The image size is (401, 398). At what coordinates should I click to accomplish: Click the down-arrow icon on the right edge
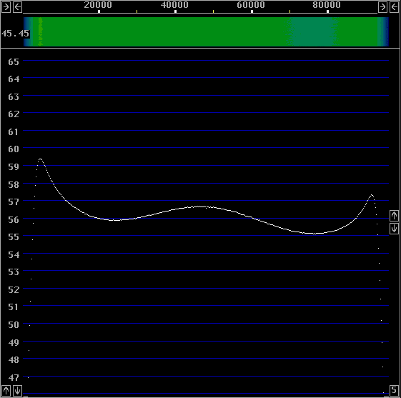394,228
